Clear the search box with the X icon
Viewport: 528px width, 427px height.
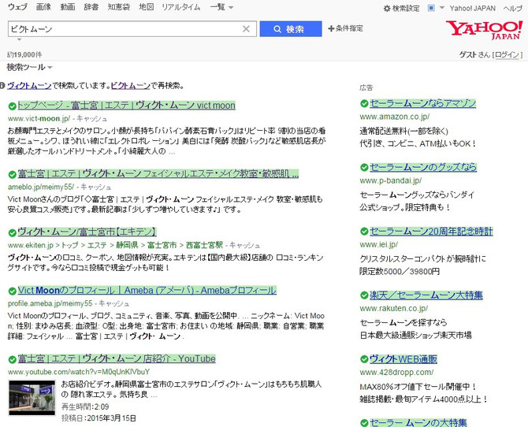tap(246, 29)
